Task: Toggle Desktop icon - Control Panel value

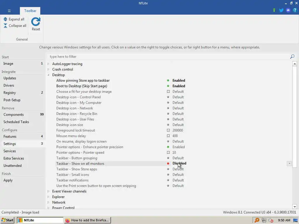Action: click(178, 97)
